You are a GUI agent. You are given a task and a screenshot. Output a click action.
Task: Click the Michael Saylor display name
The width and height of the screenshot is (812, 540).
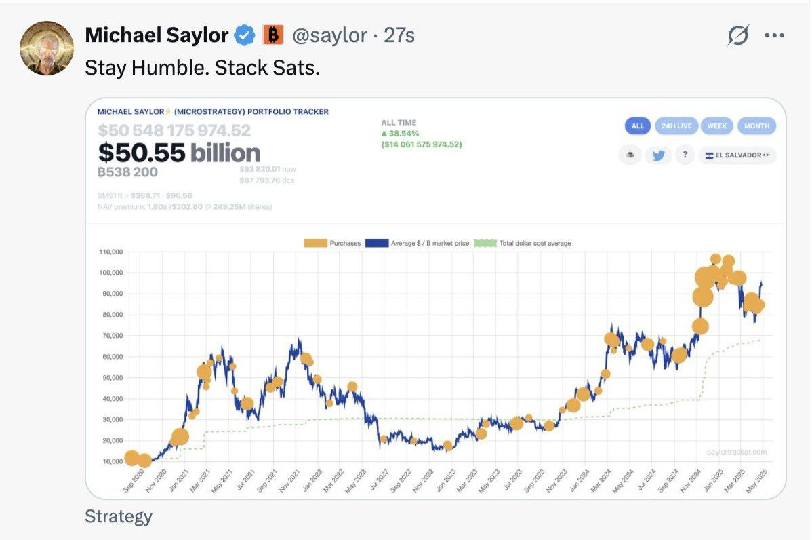click(157, 35)
